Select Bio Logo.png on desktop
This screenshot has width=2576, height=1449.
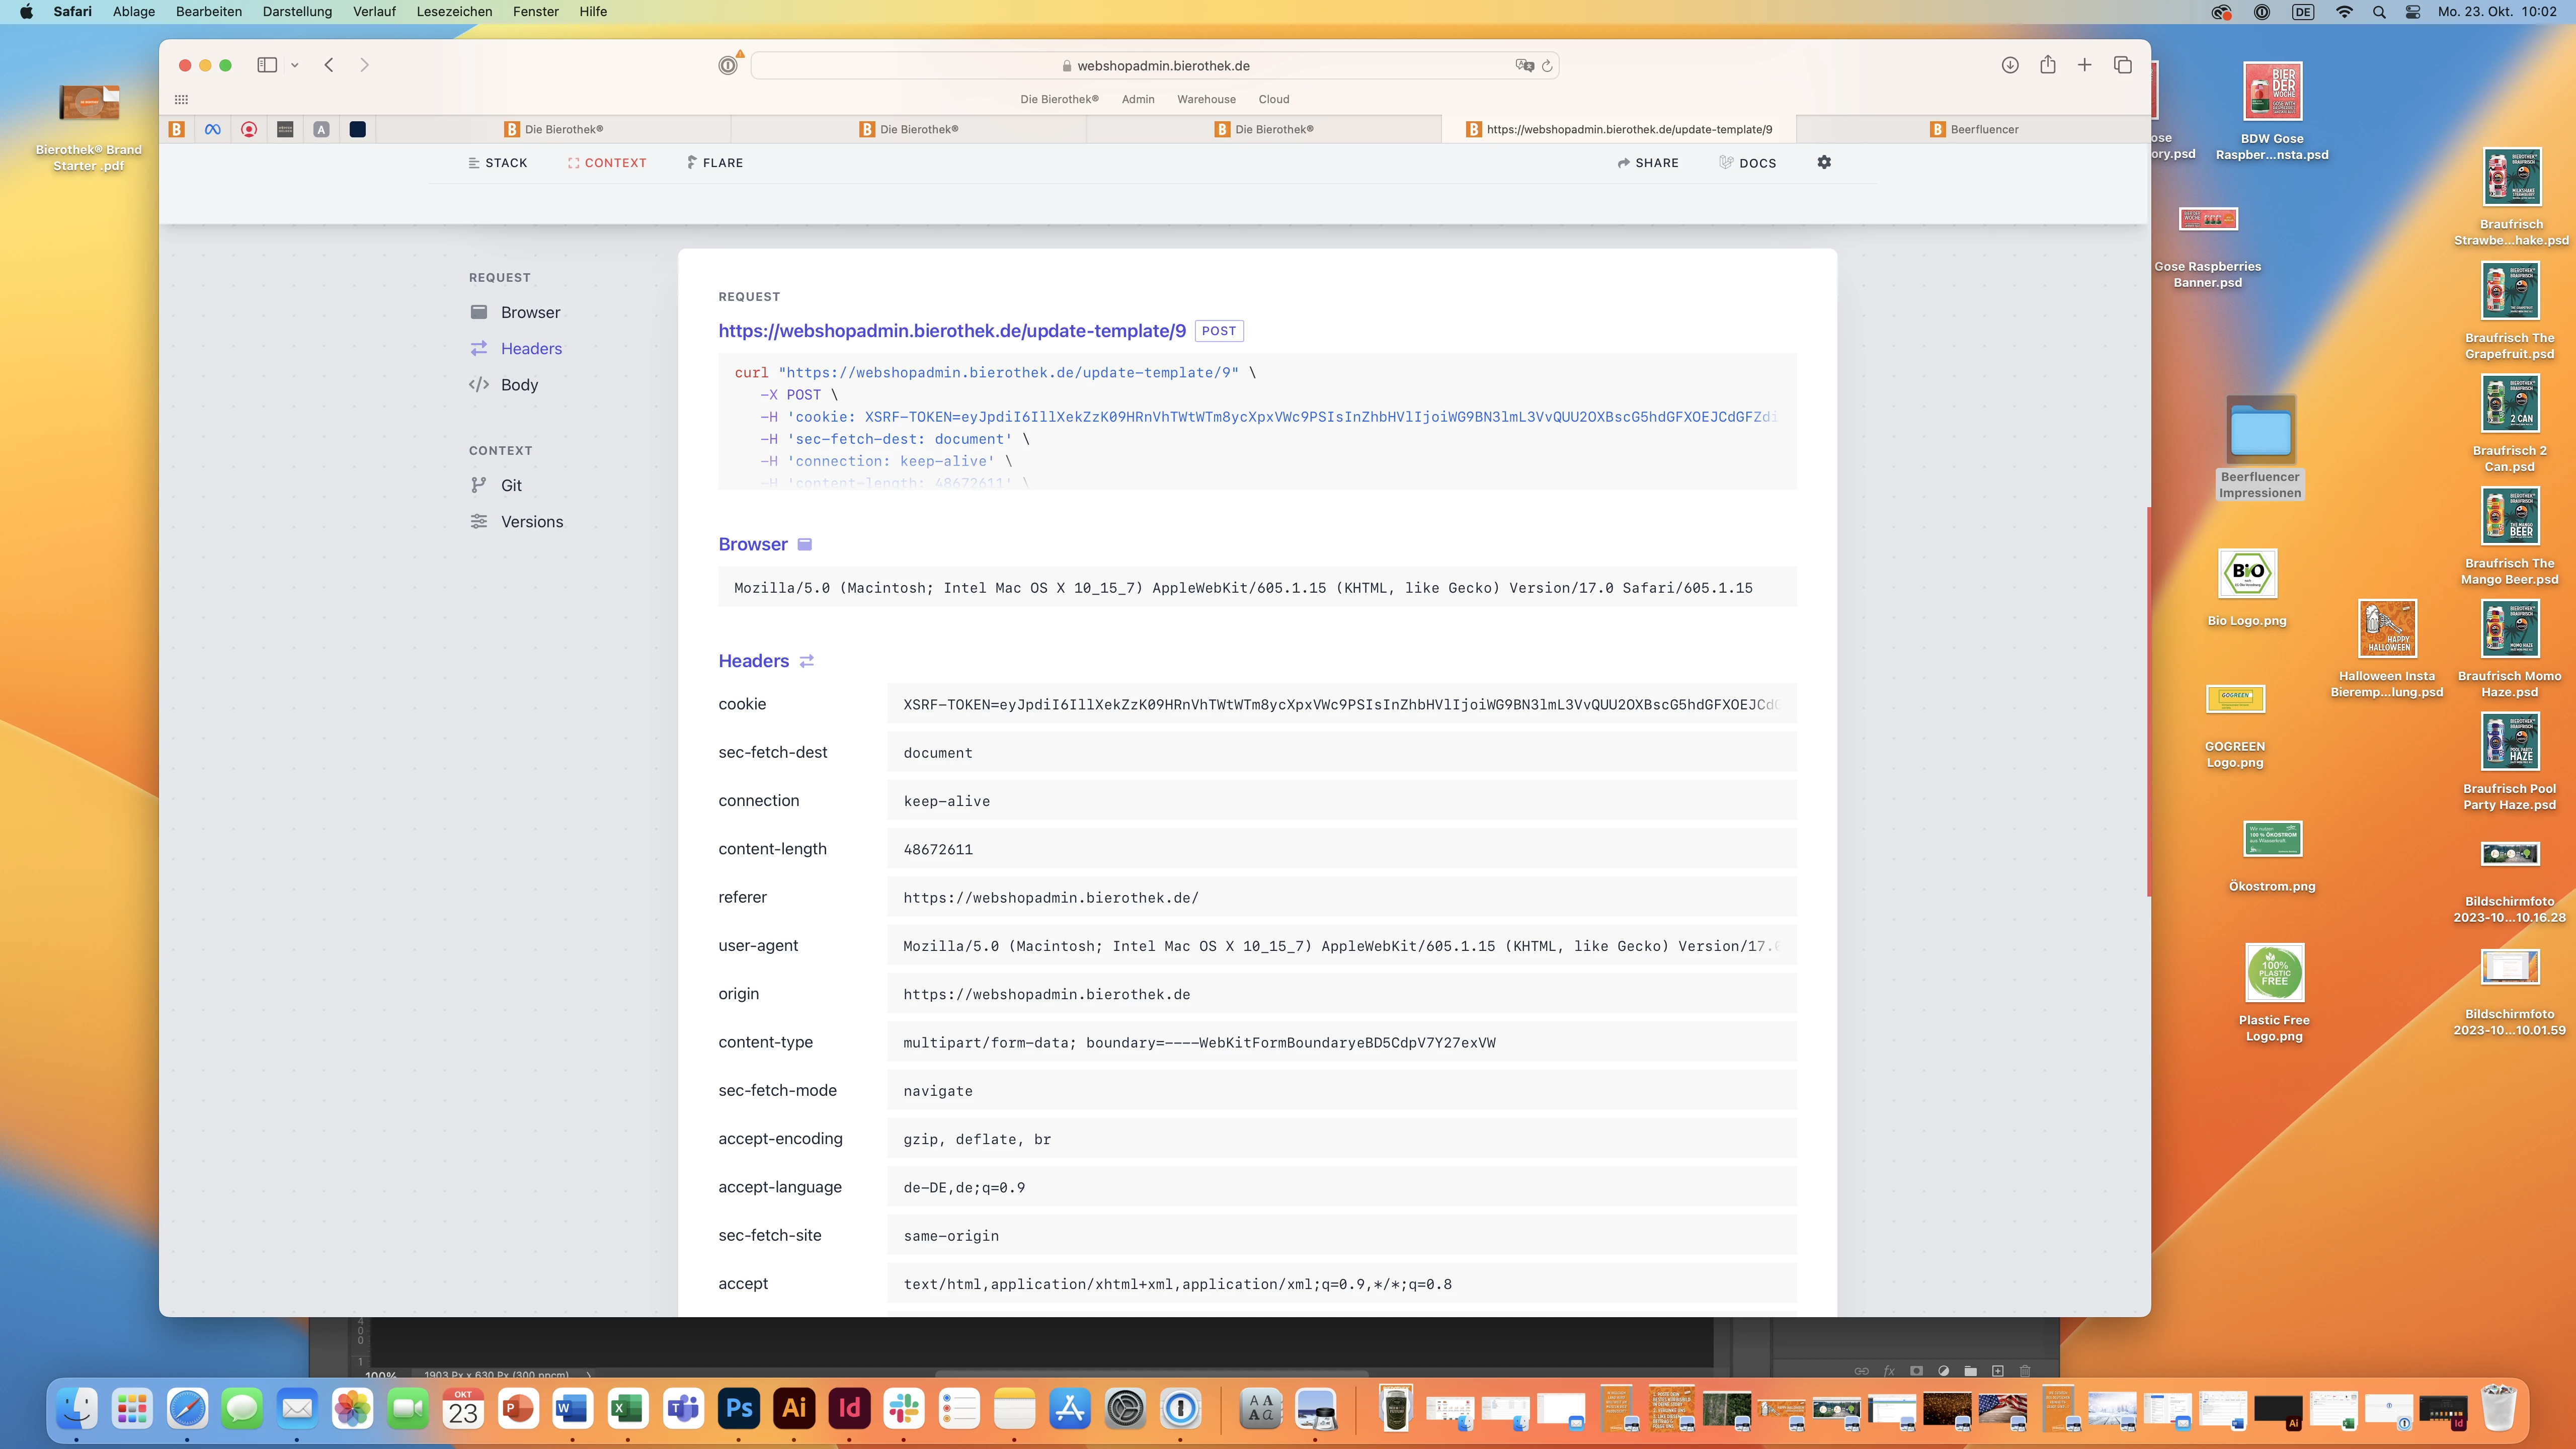[2247, 588]
